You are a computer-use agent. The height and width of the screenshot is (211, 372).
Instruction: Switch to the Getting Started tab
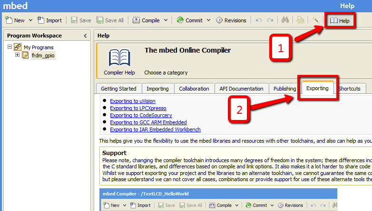[118, 89]
